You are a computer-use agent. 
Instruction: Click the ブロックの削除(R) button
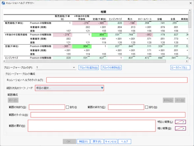point(111,67)
